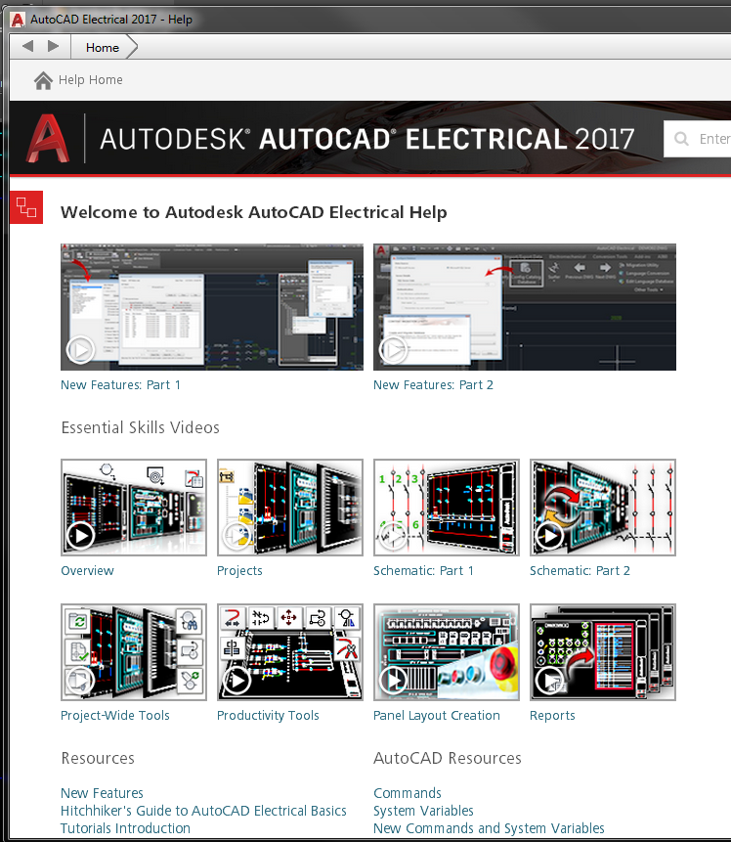The height and width of the screenshot is (842, 731).
Task: Play the New Features Part 2 video thumbnail
Action: tap(525, 307)
